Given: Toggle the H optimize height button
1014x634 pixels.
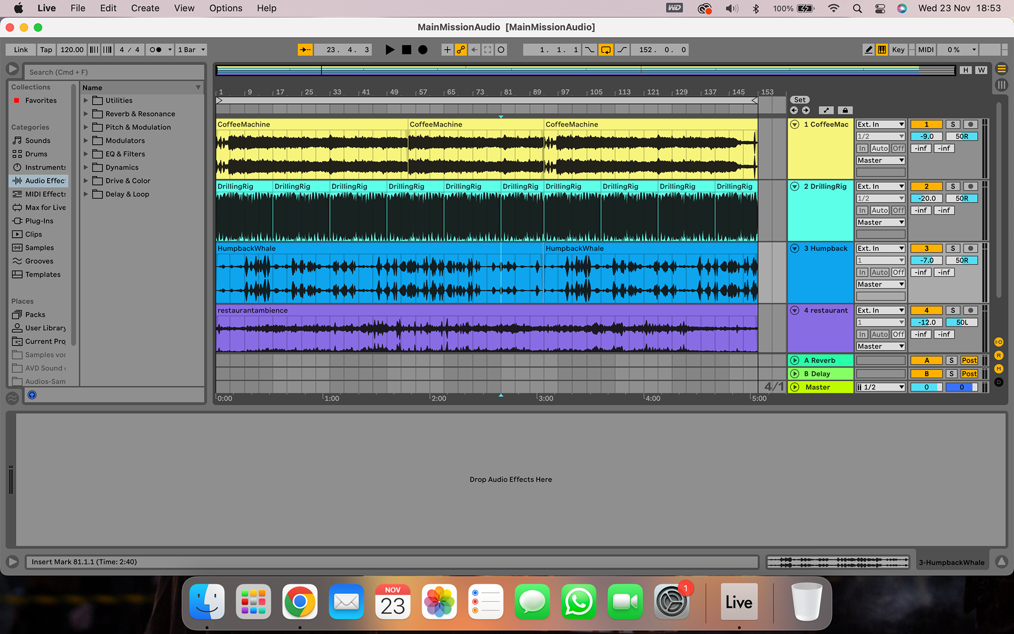Looking at the screenshot, I should coord(966,70).
